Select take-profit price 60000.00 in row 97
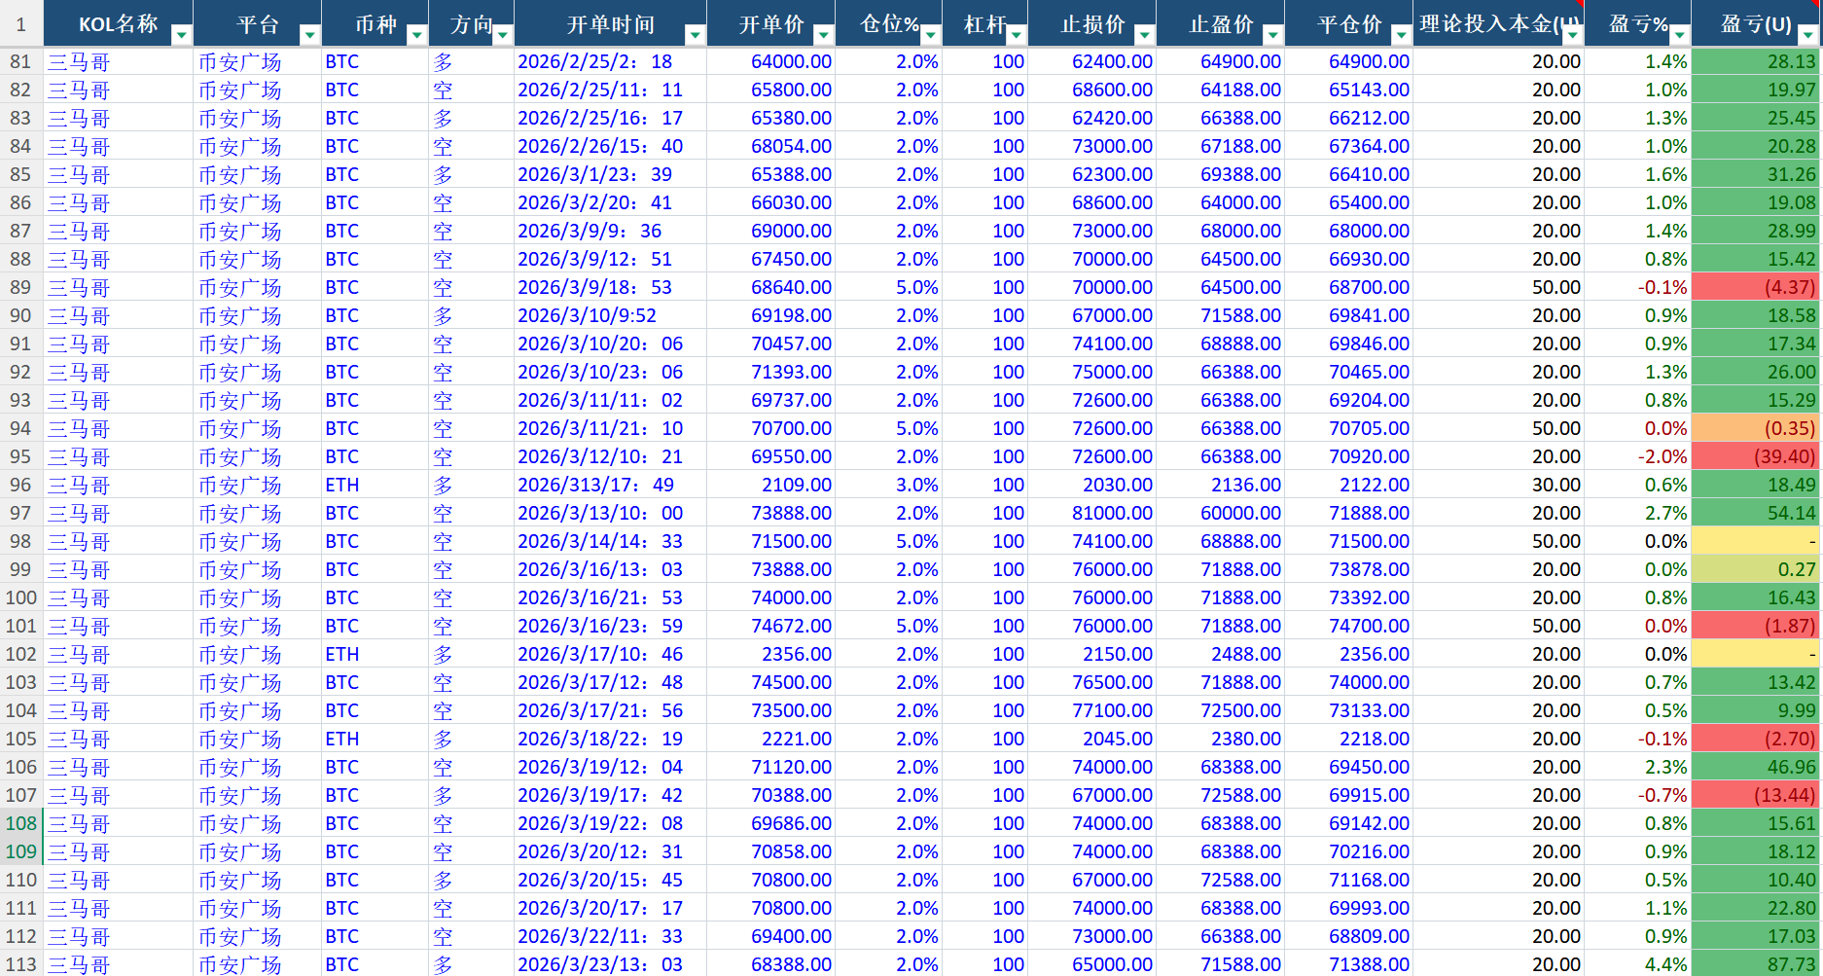The image size is (1823, 976). [x=1220, y=513]
